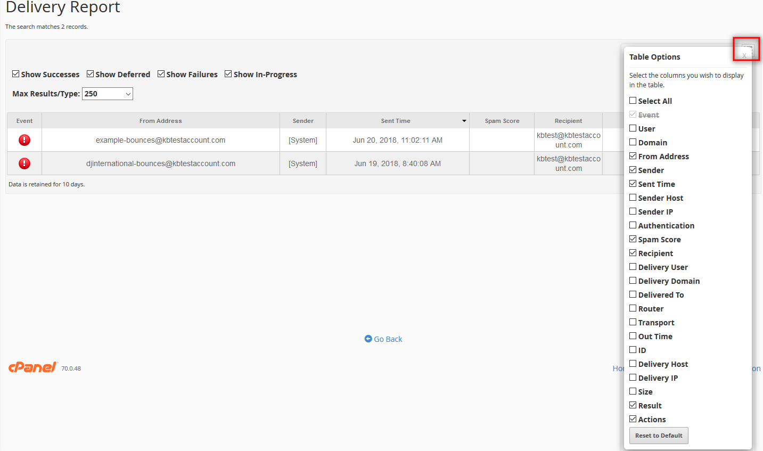Image resolution: width=763 pixels, height=451 pixels.
Task: Sort table by From Address header
Action: (x=160, y=121)
